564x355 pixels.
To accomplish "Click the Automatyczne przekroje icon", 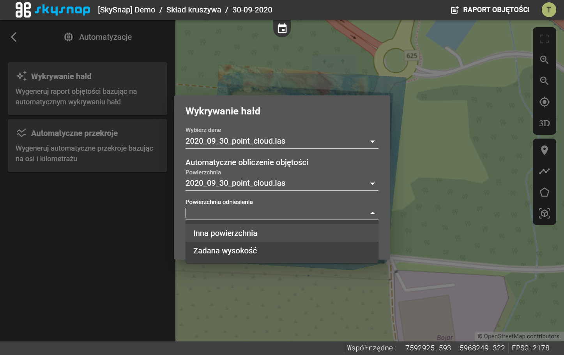I will tap(21, 133).
